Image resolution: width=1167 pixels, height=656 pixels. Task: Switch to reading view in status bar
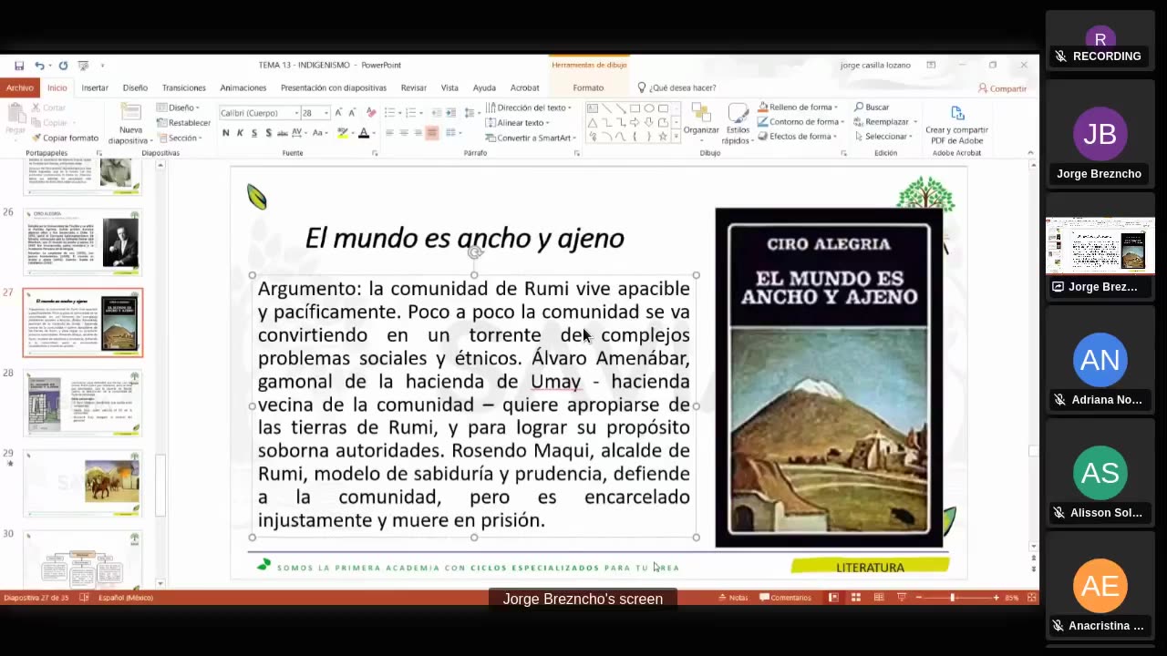click(x=878, y=598)
